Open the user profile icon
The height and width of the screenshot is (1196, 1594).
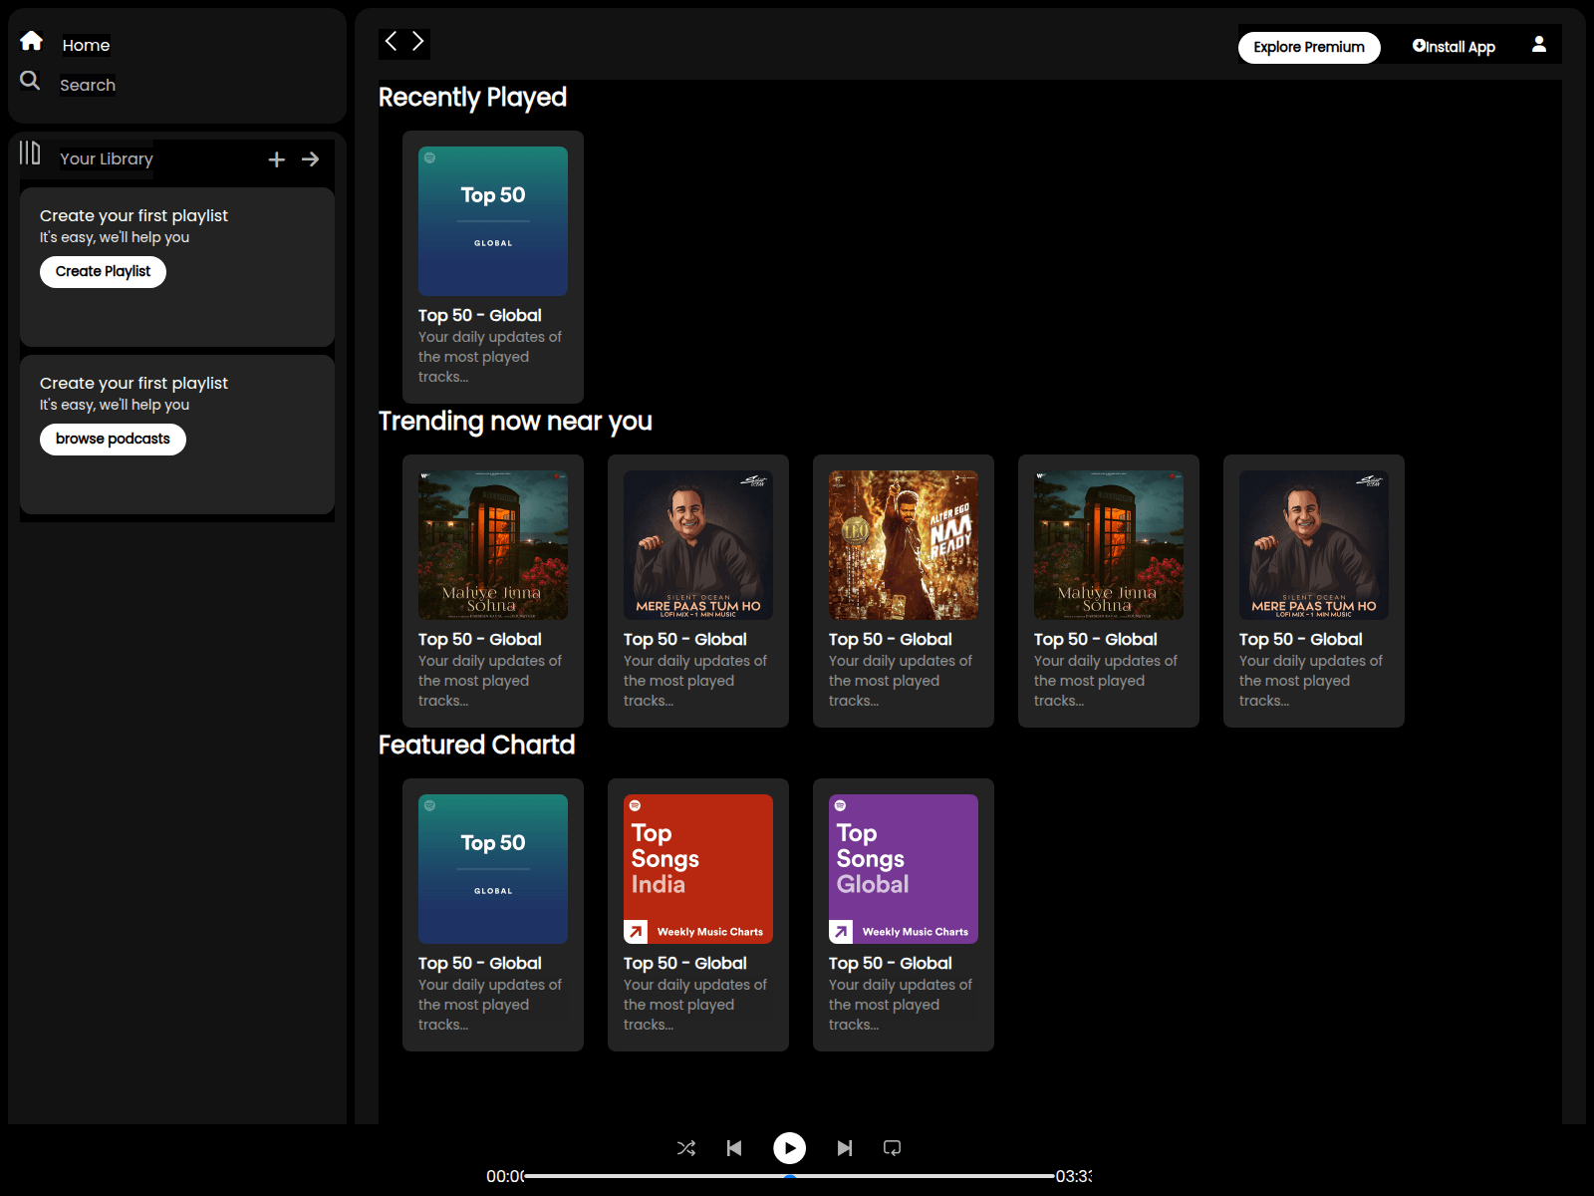(x=1539, y=44)
